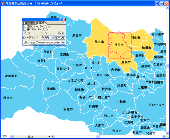Click the 東秩父村 label on the map
The width and height of the screenshot is (170, 139).
point(63,69)
